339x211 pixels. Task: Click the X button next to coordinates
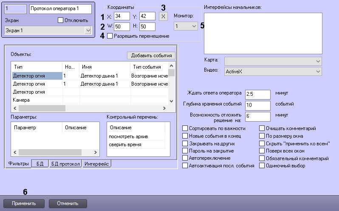[163, 16]
